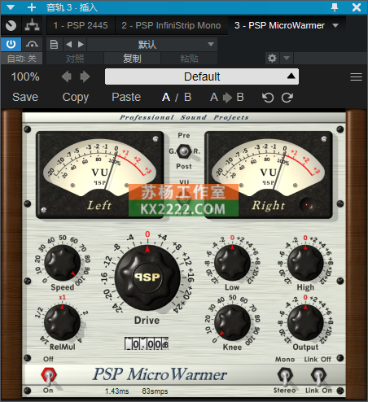Viewport: 368px width, 402px height.
Task: Open the gear settings icon
Action: pyautogui.click(x=272, y=58)
